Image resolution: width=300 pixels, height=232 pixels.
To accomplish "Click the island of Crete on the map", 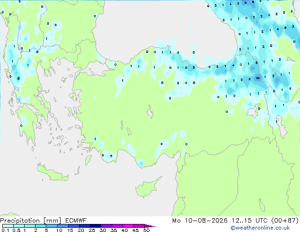I will pos(52,173).
